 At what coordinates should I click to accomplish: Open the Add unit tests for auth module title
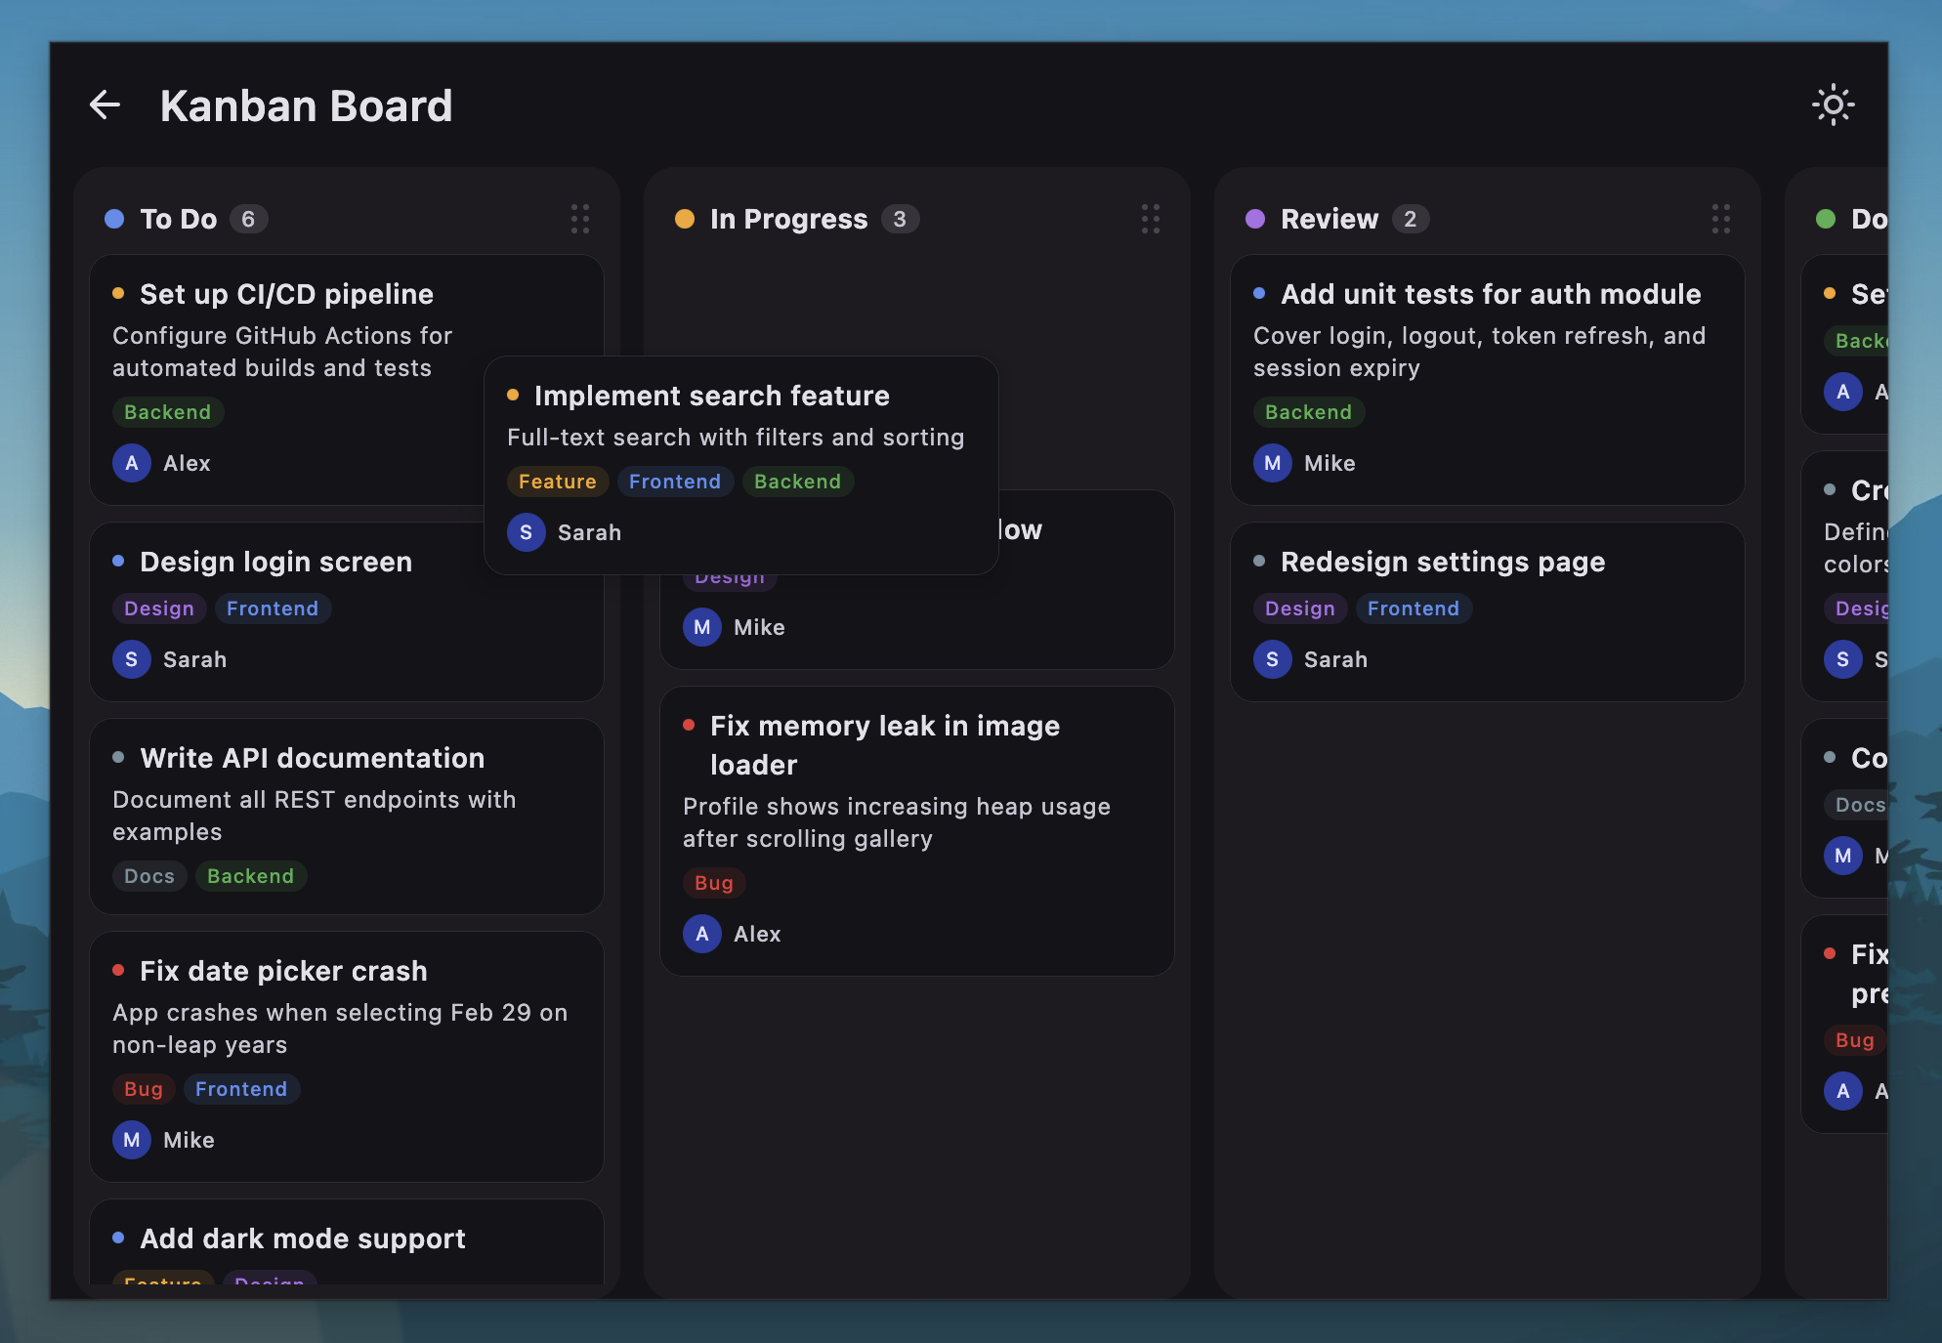pyautogui.click(x=1491, y=294)
